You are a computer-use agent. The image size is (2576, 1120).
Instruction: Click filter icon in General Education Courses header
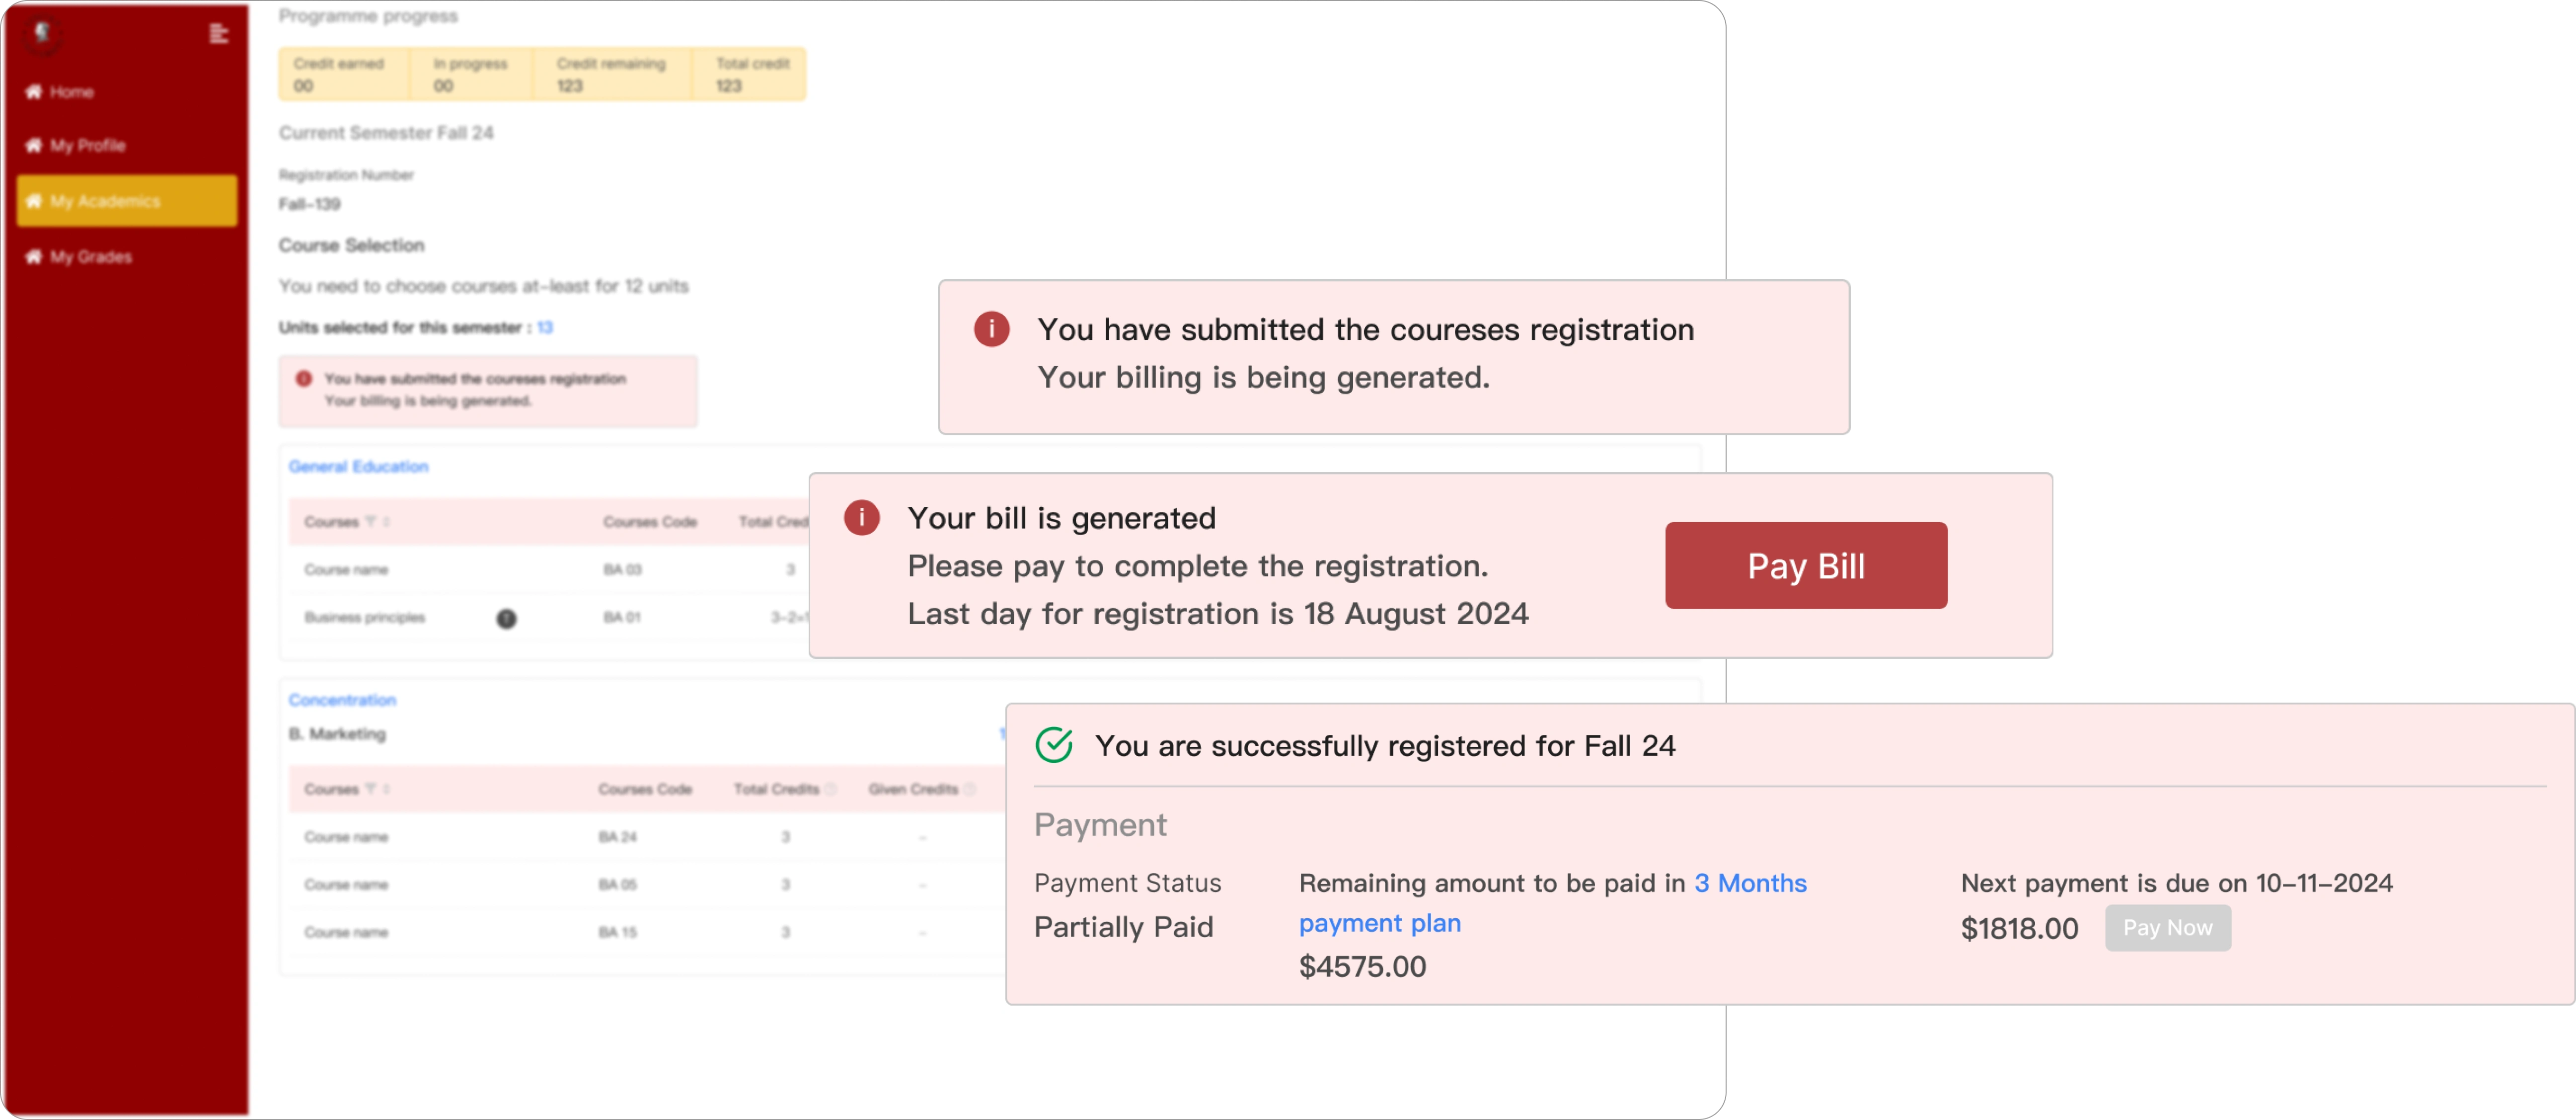tap(371, 522)
